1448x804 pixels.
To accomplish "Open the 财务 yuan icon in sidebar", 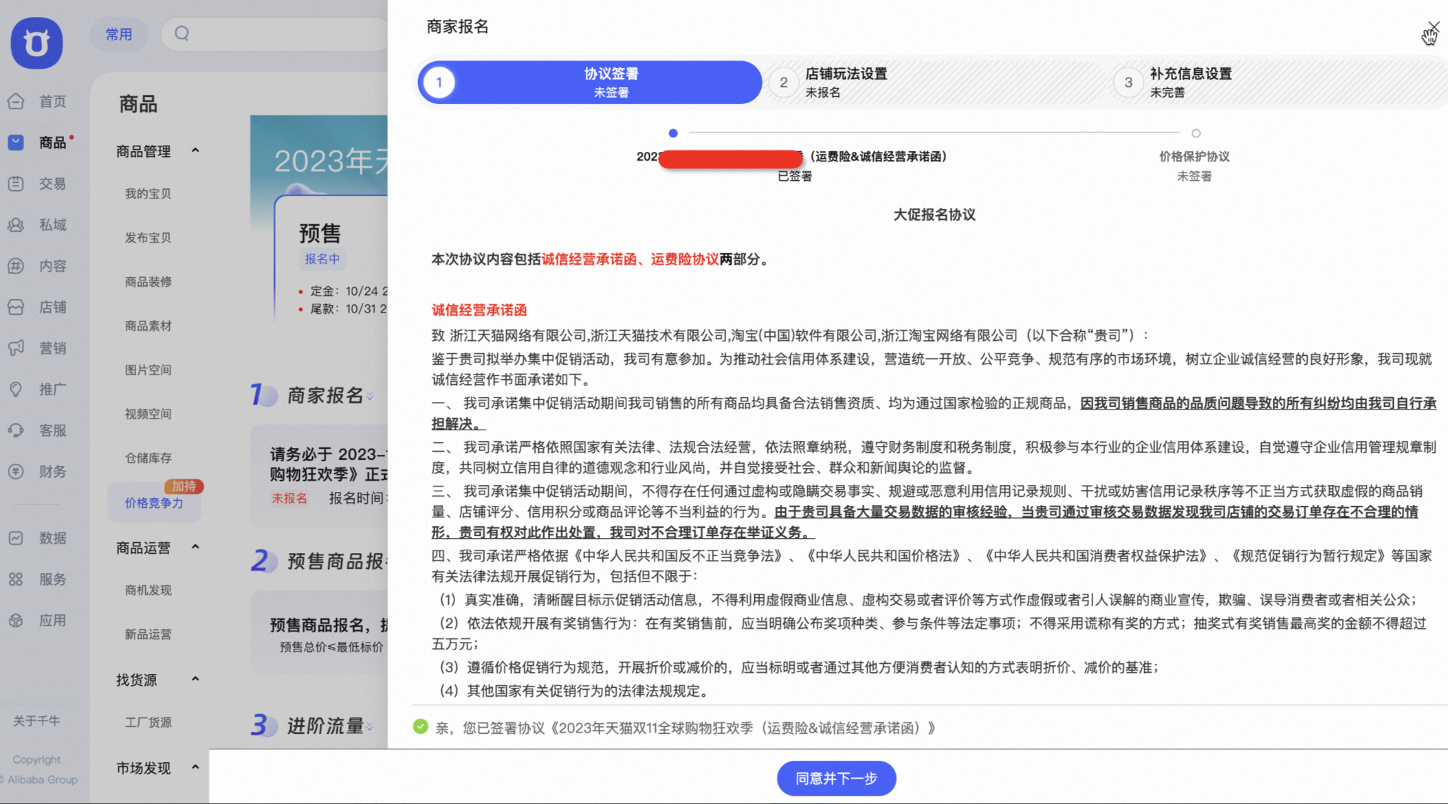I will (17, 472).
